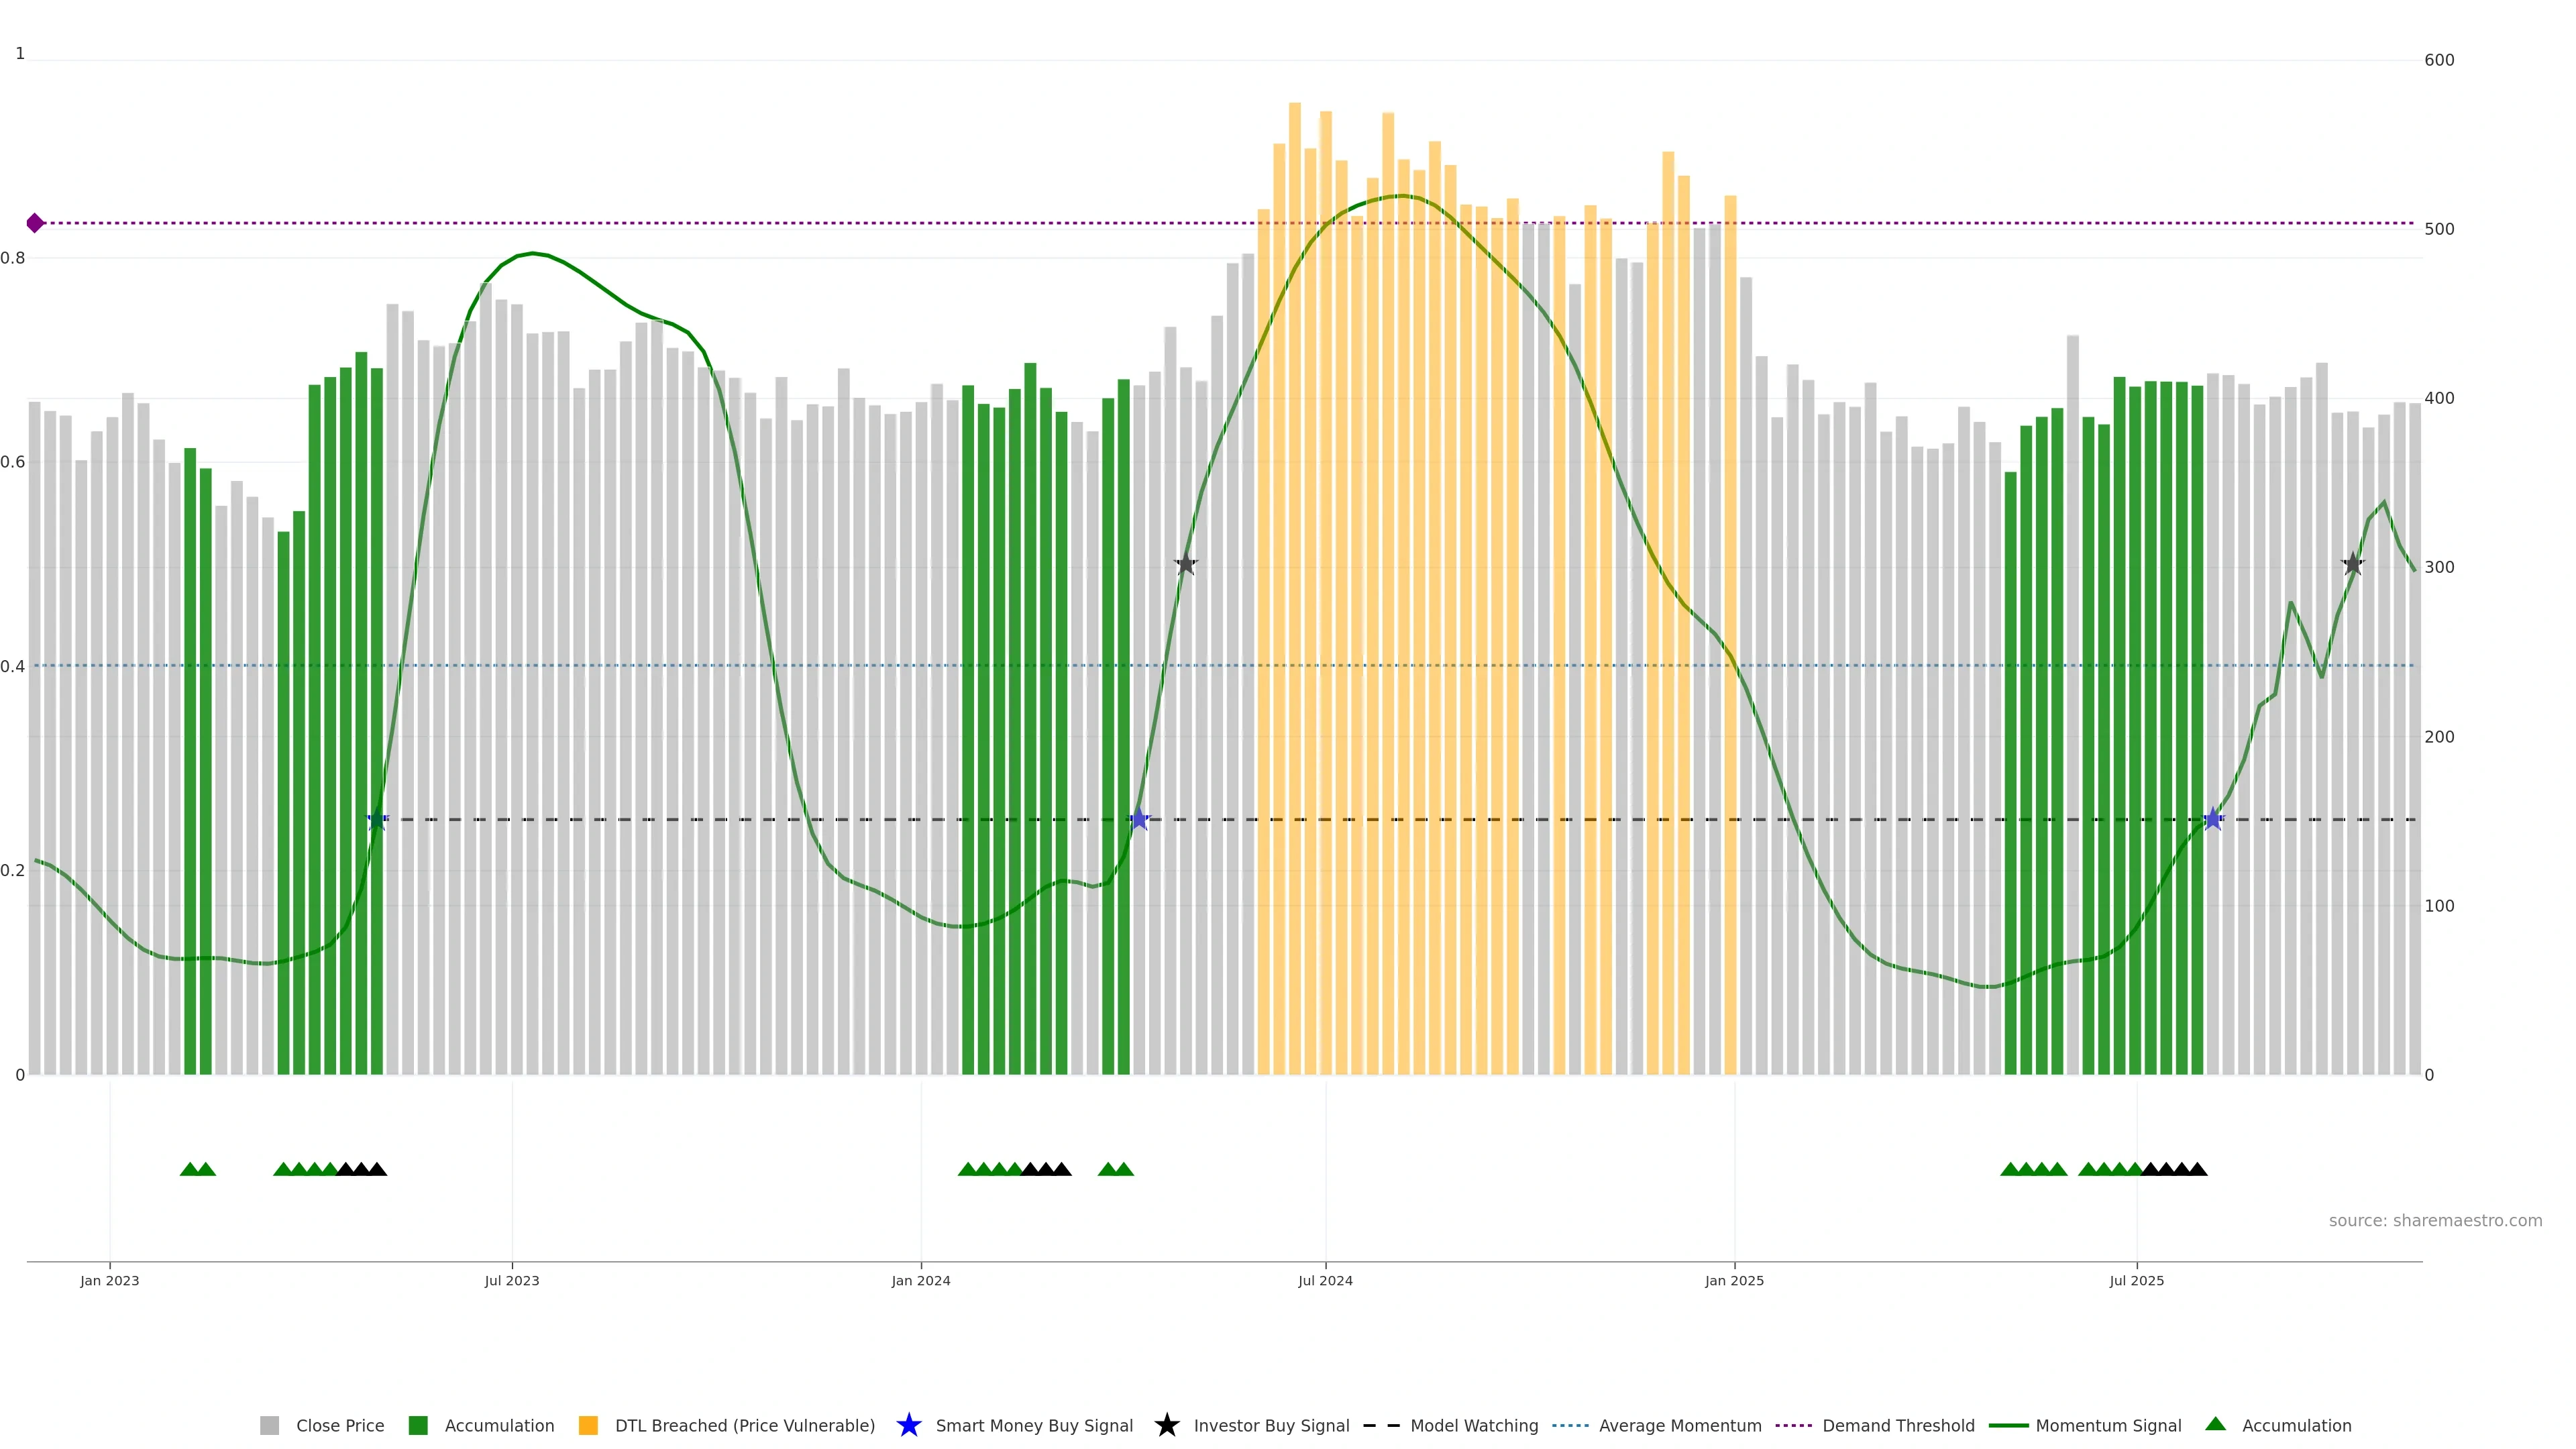Click the green Accumulation bar color swatch
This screenshot has height=1449, width=2576.
(x=418, y=1425)
